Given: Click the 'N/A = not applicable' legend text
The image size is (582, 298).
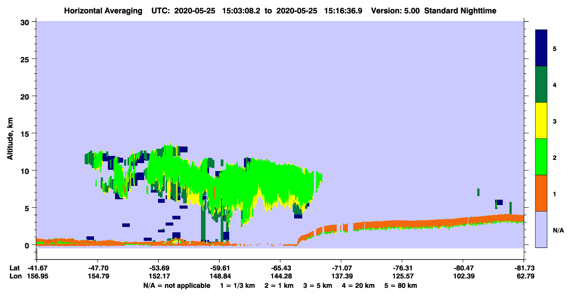Looking at the screenshot, I should click(x=176, y=285).
